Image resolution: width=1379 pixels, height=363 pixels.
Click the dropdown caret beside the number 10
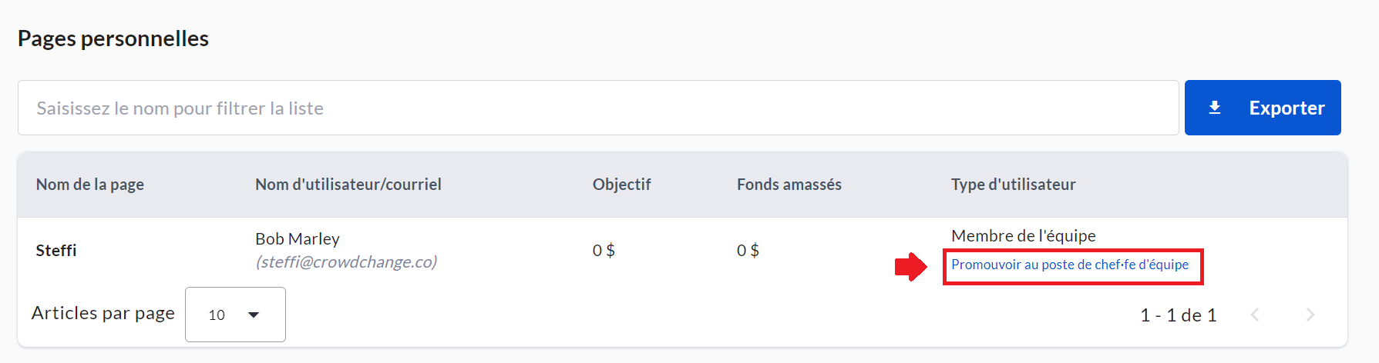click(254, 315)
